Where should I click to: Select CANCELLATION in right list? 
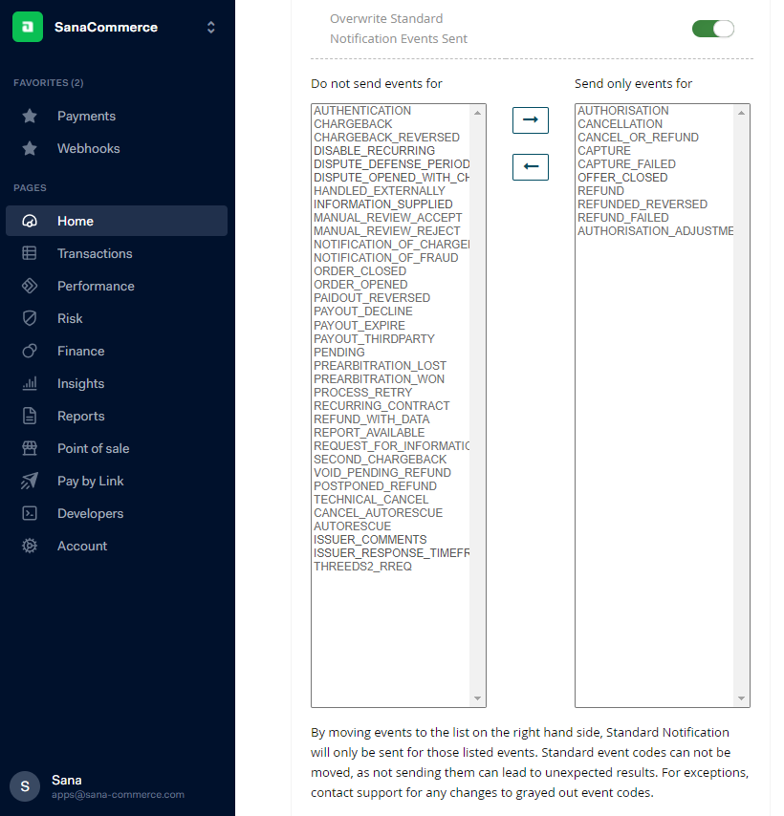click(620, 124)
